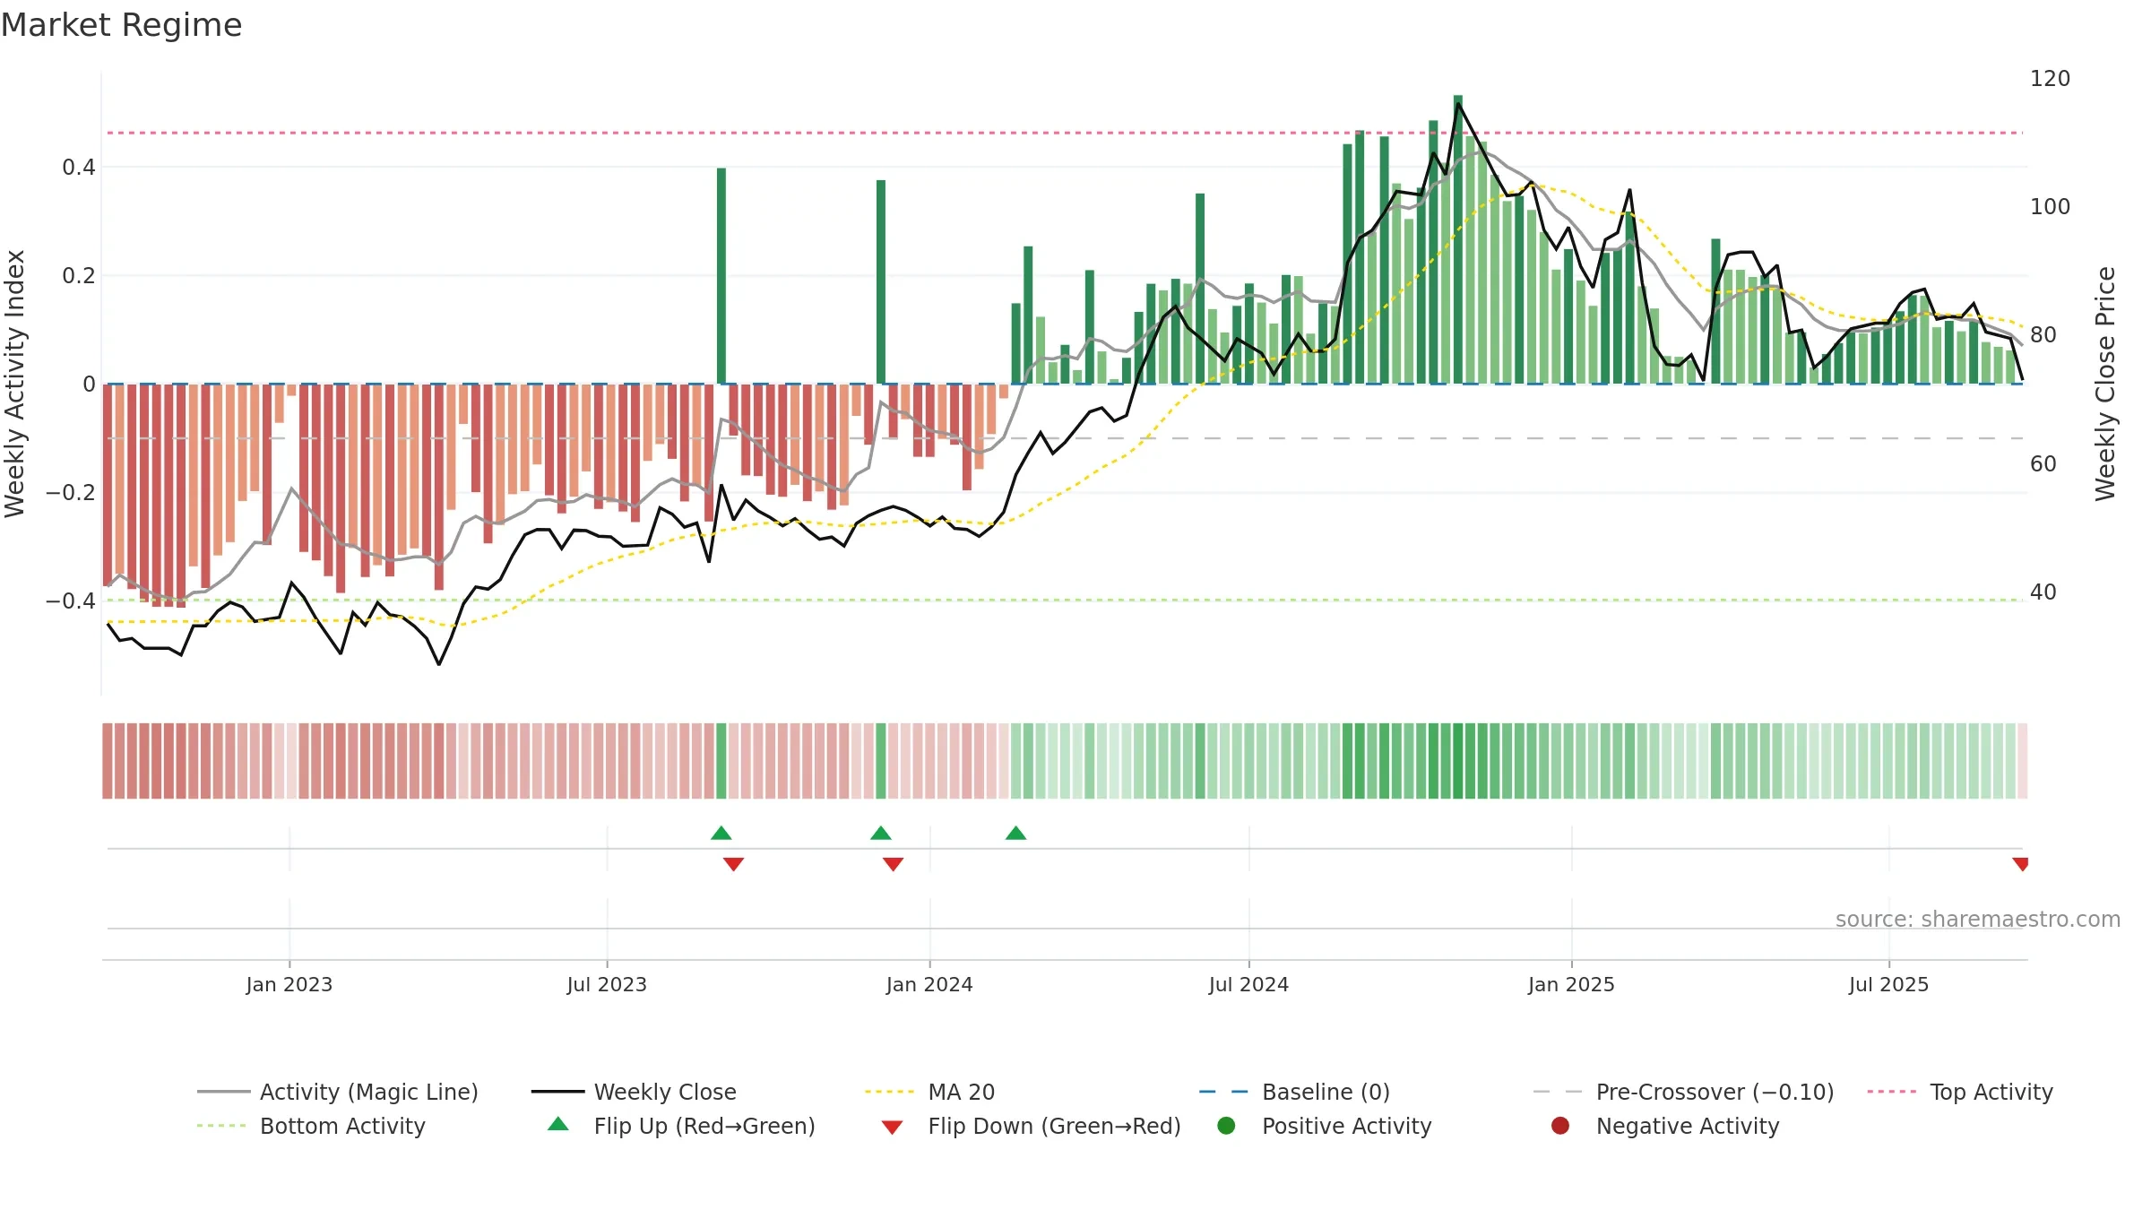Viewport: 2151px width, 1210px height.
Task: Toggle the Top Activity legend entry
Action: click(1960, 1092)
